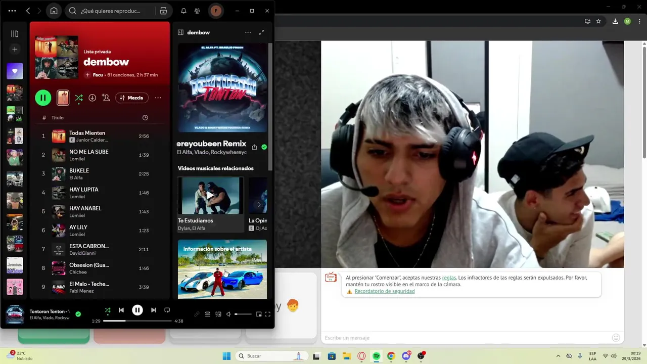647x364 pixels.
Task: Pause playback in bottom player bar
Action: coord(137,310)
